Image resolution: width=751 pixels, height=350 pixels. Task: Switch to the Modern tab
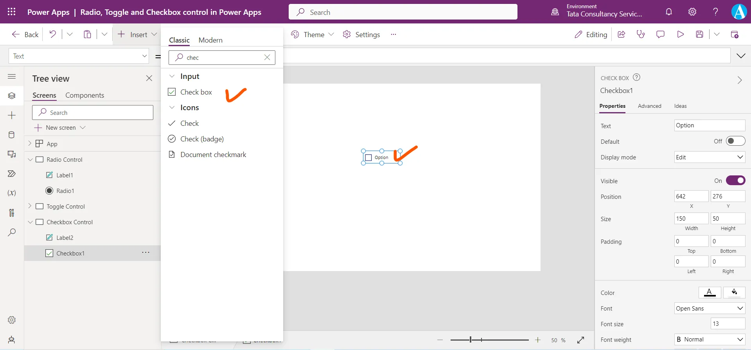[210, 40]
